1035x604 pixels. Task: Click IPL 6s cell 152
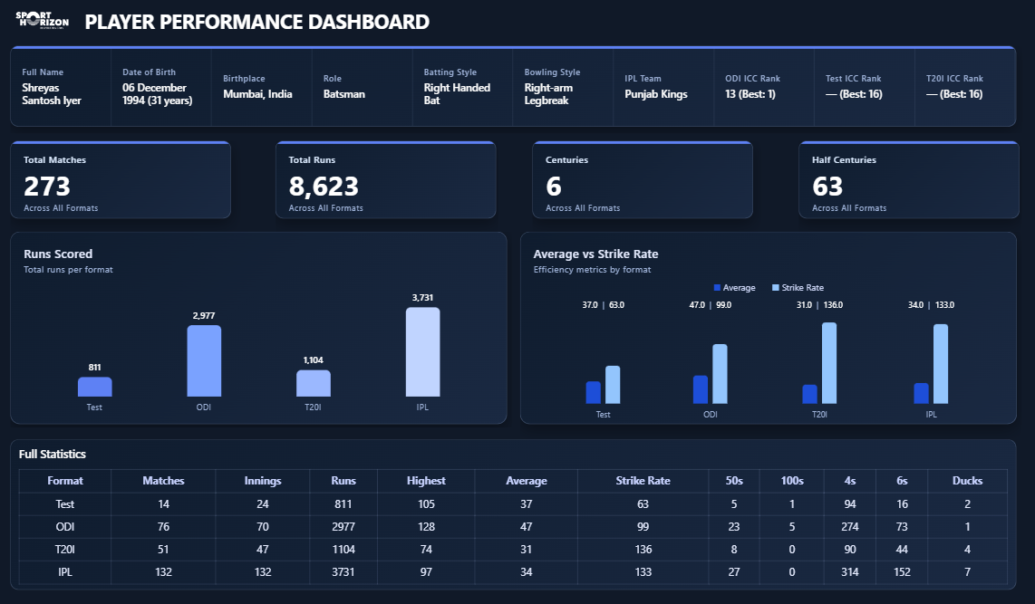tap(902, 571)
